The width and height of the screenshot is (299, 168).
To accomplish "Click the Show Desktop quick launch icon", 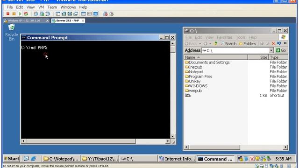I will click(26, 159).
